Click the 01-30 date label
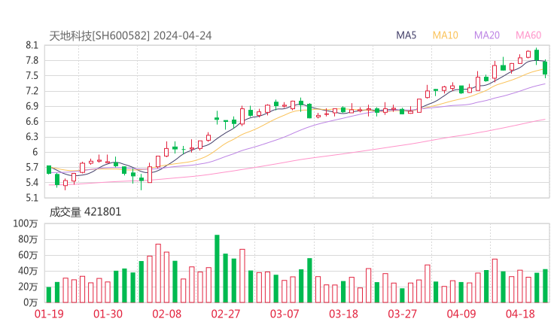Image resolution: width=557 pixels, height=331 pixels. pyautogui.click(x=108, y=314)
